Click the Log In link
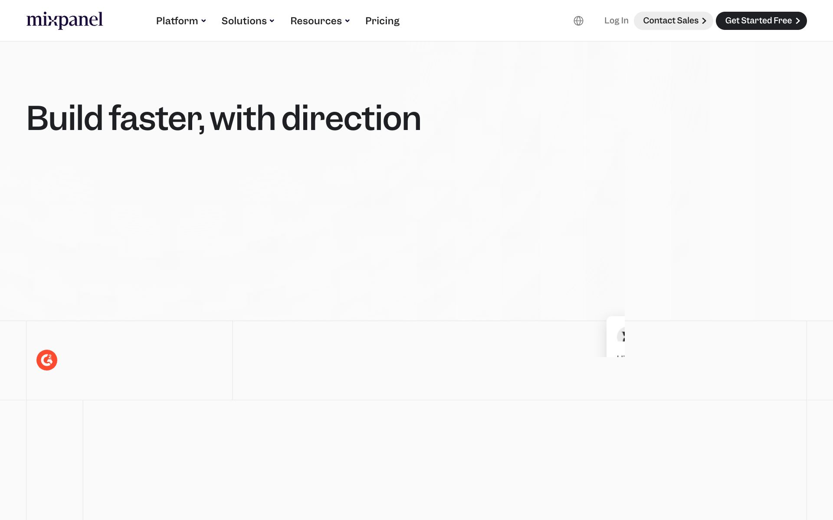The width and height of the screenshot is (833, 520). point(616,21)
